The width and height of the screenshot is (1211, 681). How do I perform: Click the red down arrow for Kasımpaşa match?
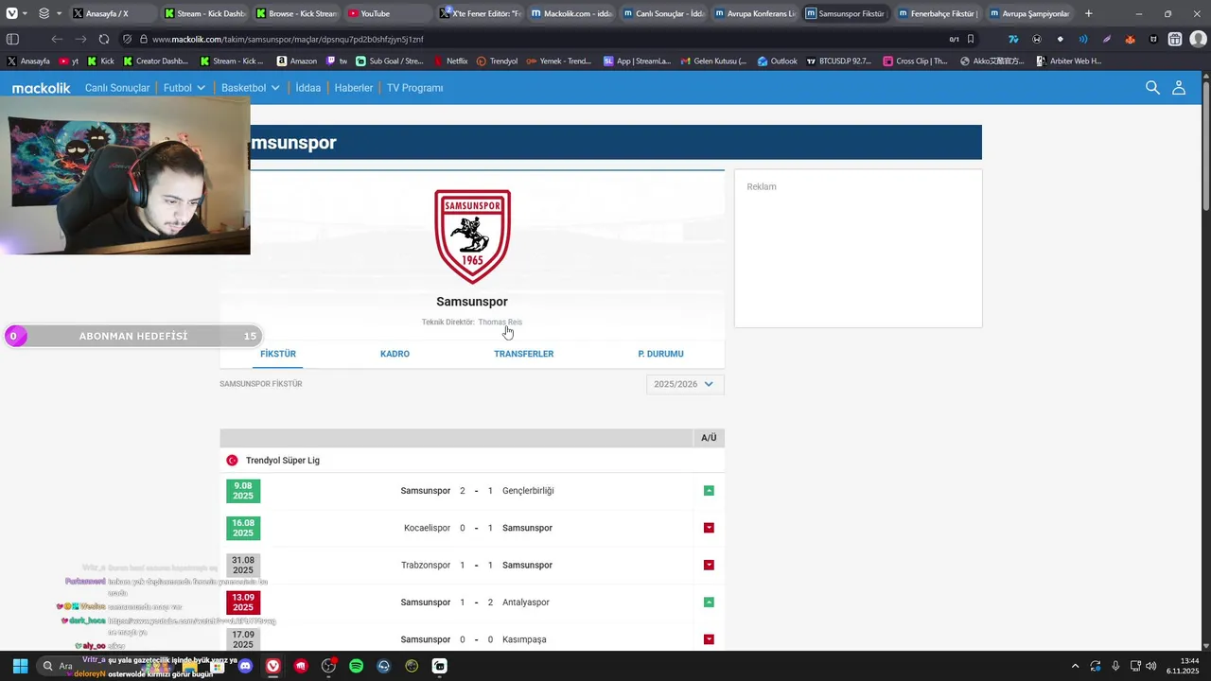point(709,639)
